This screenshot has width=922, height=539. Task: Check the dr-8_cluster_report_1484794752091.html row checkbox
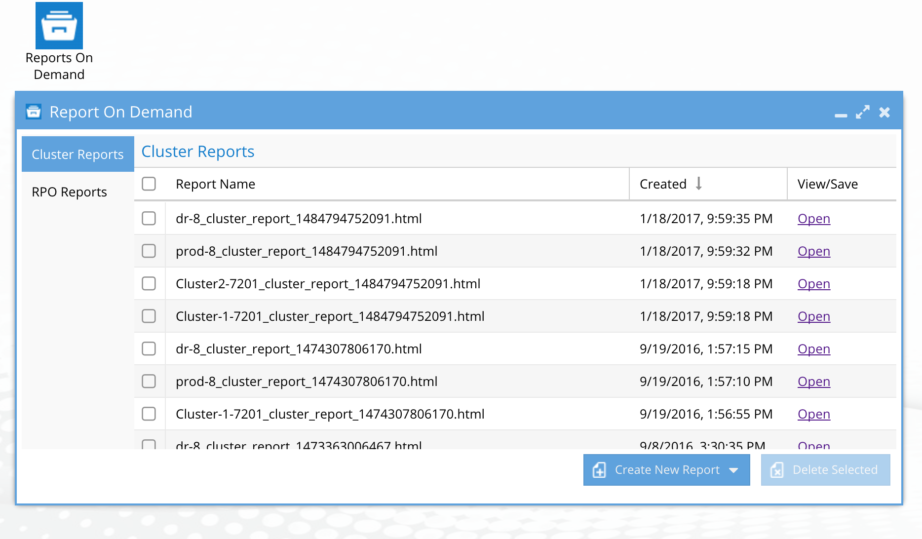click(x=149, y=218)
